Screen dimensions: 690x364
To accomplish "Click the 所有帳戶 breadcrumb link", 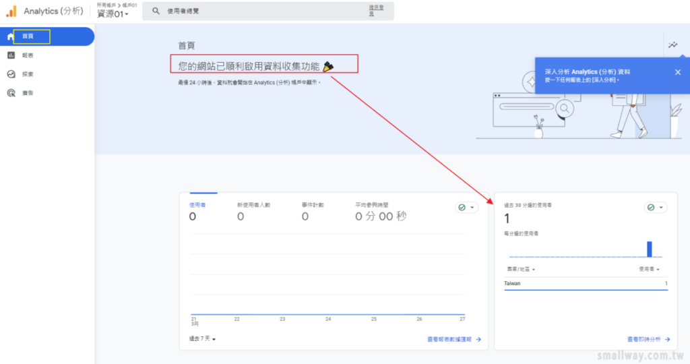I will 106,5.
